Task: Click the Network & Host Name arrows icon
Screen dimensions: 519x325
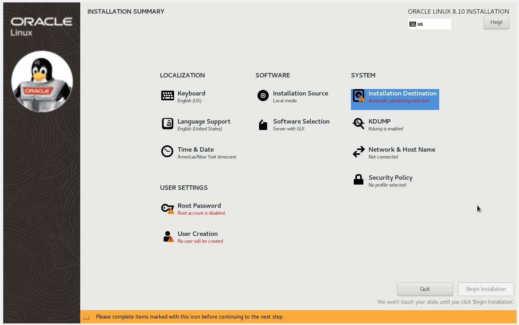Action: click(x=359, y=152)
